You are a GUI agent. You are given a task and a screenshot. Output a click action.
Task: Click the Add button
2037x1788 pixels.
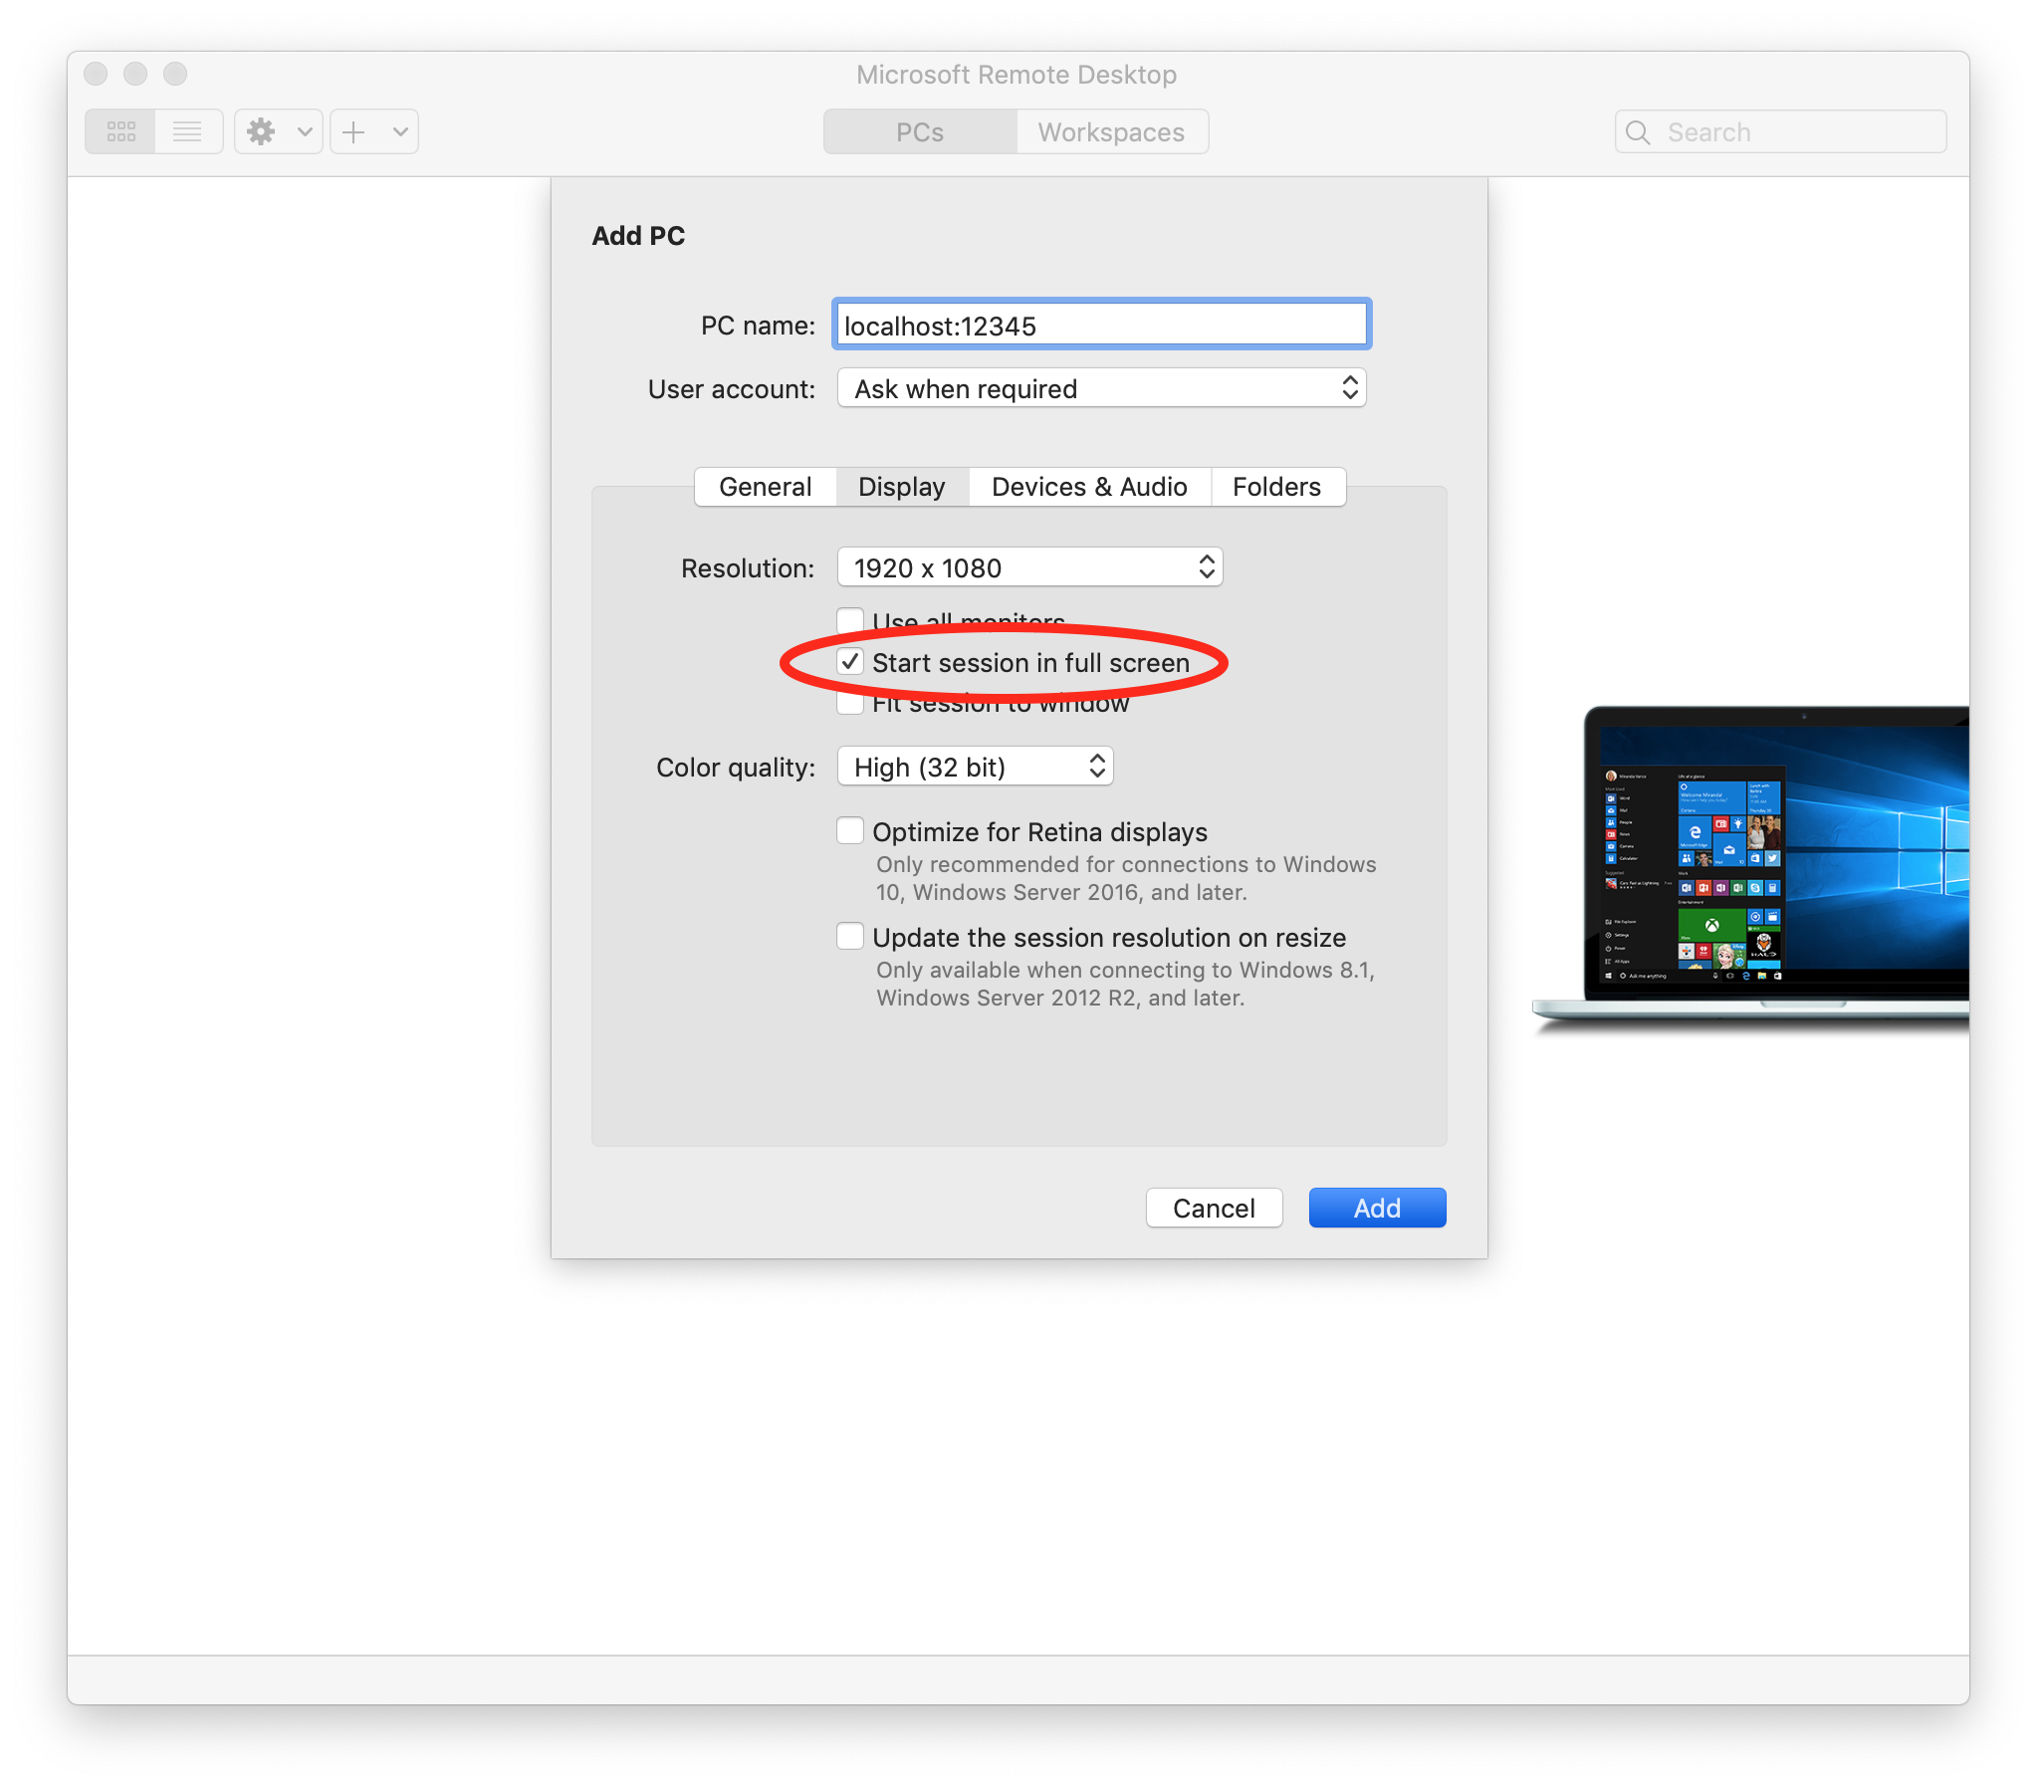[1376, 1208]
